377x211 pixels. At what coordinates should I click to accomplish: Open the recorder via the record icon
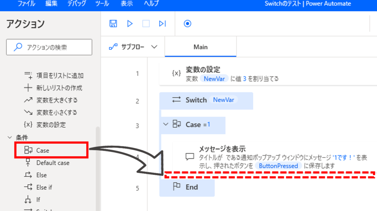187,24
